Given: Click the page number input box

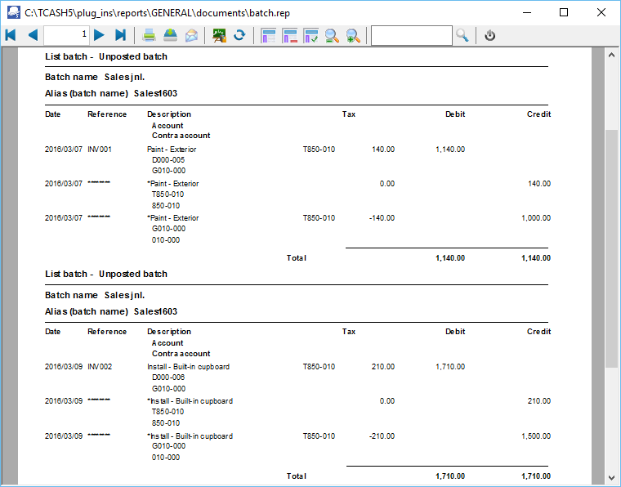Looking at the screenshot, I should pyautogui.click(x=66, y=35).
